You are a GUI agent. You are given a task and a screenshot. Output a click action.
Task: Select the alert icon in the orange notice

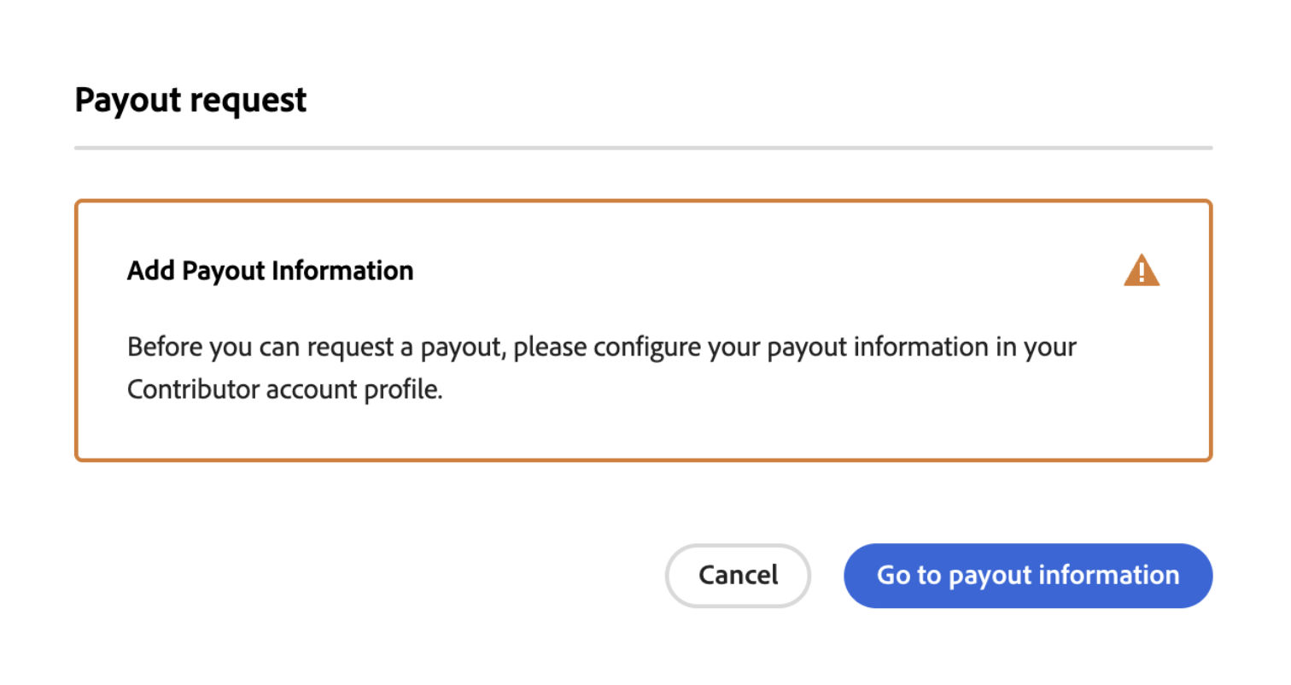(x=1142, y=271)
